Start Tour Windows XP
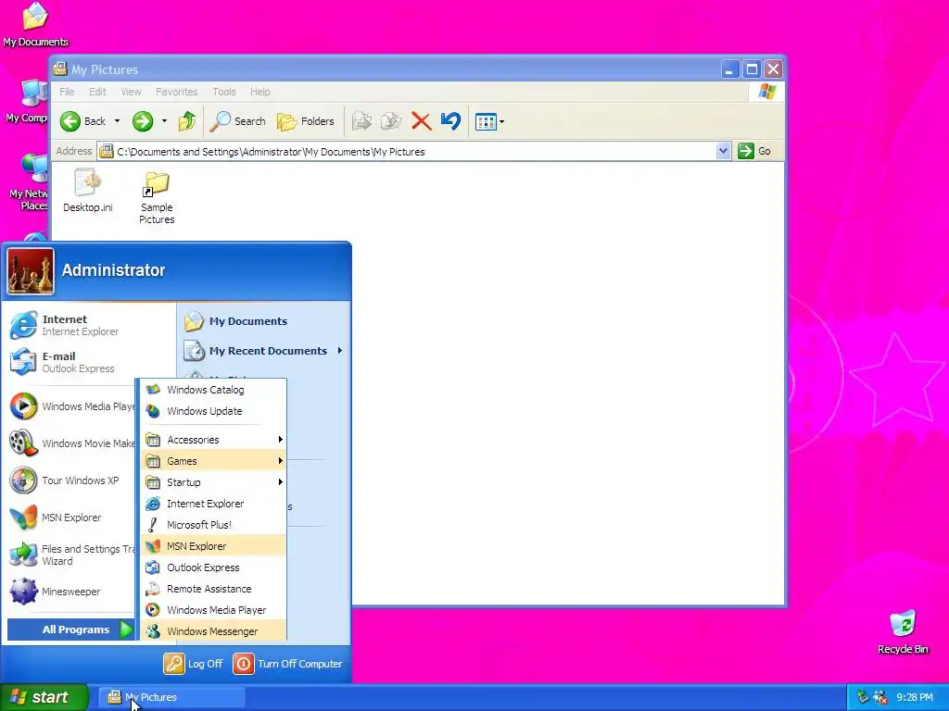This screenshot has height=711, width=949. (x=65, y=480)
